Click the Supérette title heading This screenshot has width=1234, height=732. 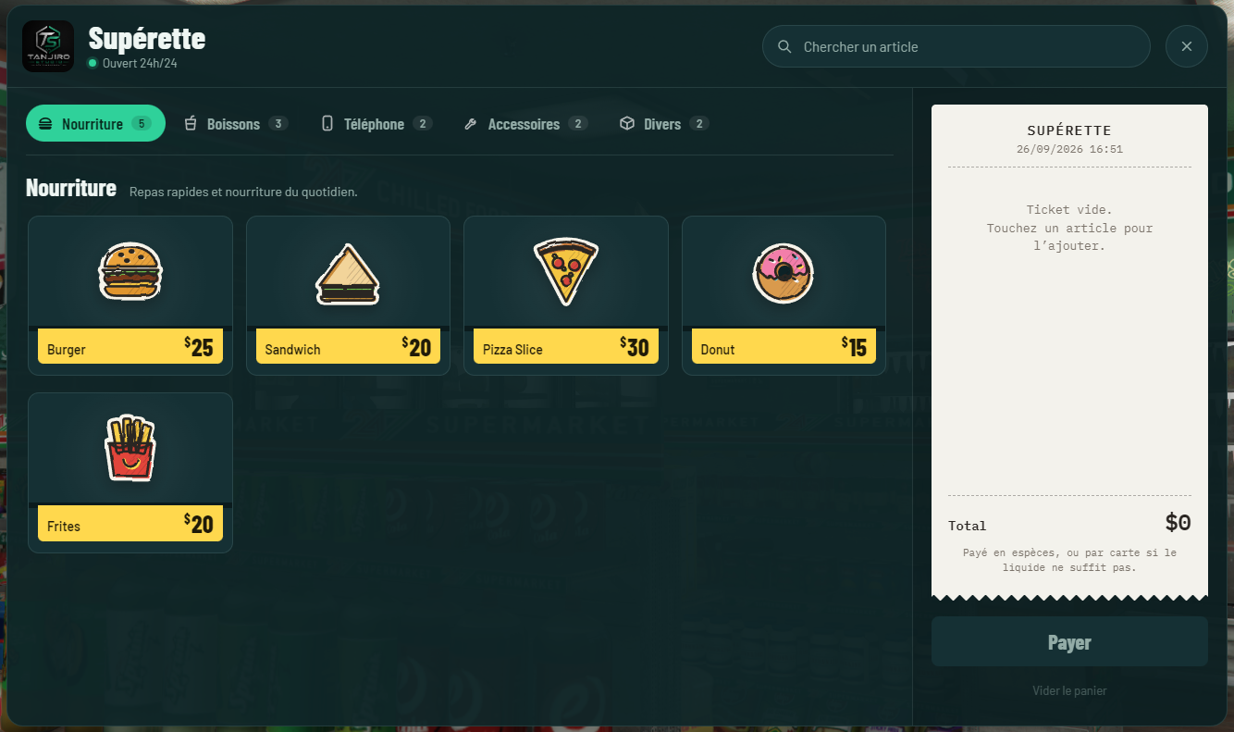(147, 39)
